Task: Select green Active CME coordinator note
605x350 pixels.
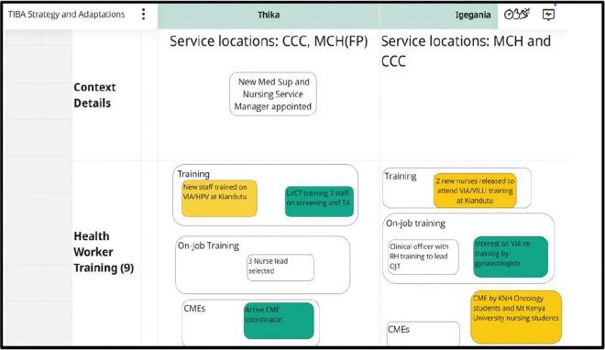Action: pyautogui.click(x=279, y=321)
